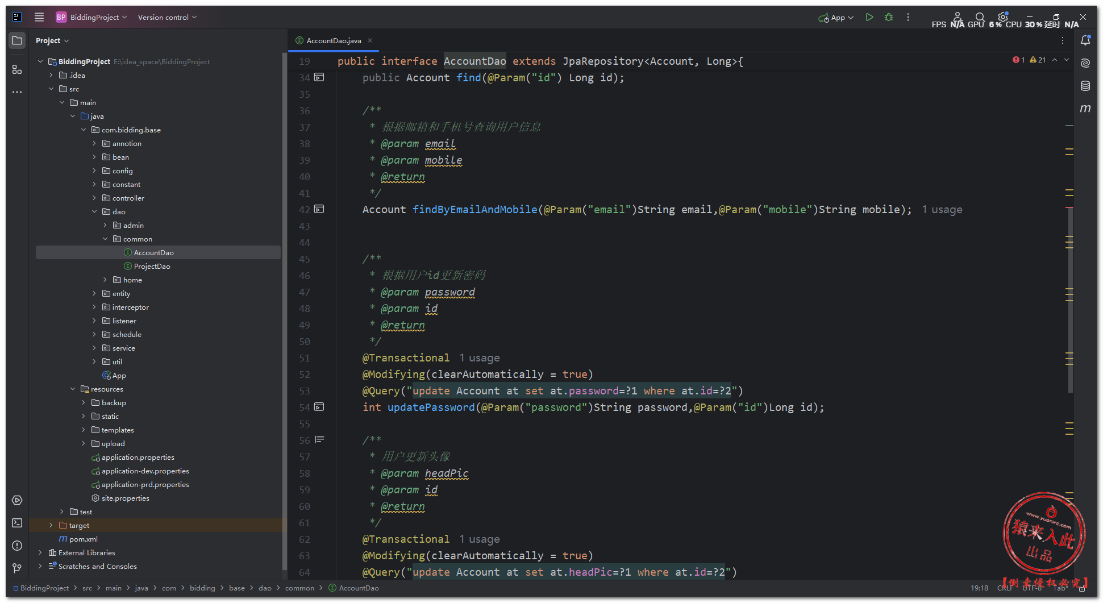This screenshot has height=603, width=1103.
Task: Open the main hamburger menu
Action: (39, 17)
